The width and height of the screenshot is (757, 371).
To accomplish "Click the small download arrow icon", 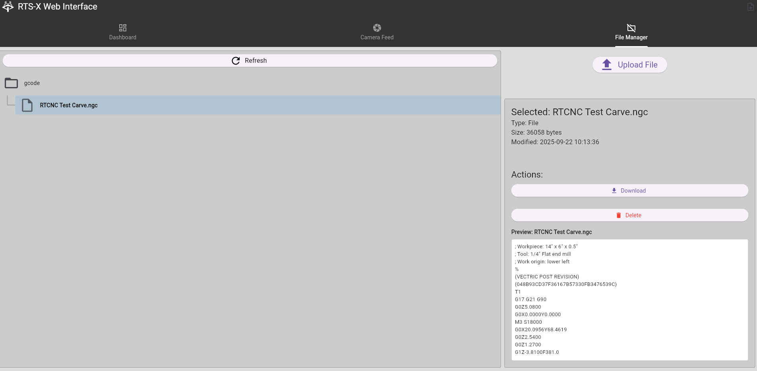I will tap(614, 191).
